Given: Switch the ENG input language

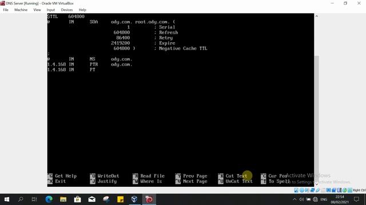Looking at the screenshot, I should [x=324, y=199].
